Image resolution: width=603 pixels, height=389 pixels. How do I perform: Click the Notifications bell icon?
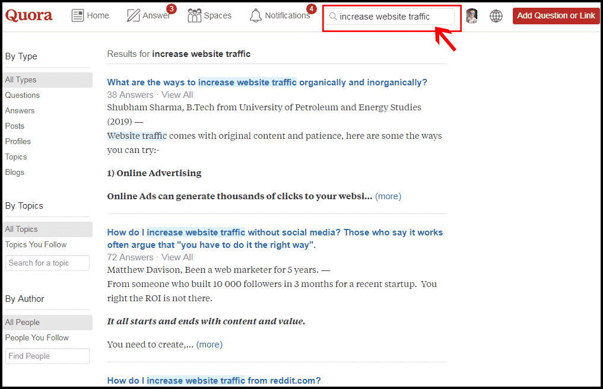[x=256, y=15]
